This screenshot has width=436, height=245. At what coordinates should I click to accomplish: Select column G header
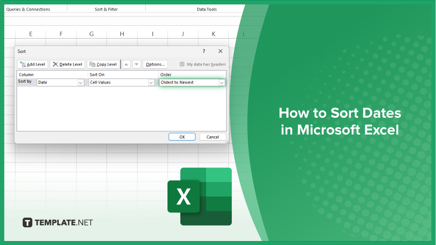pos(92,34)
